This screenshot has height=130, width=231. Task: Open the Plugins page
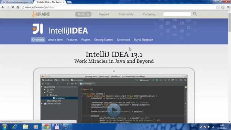point(86,40)
